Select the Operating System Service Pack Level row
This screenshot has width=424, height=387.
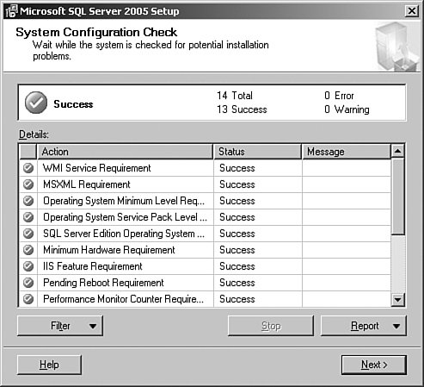pos(205,217)
